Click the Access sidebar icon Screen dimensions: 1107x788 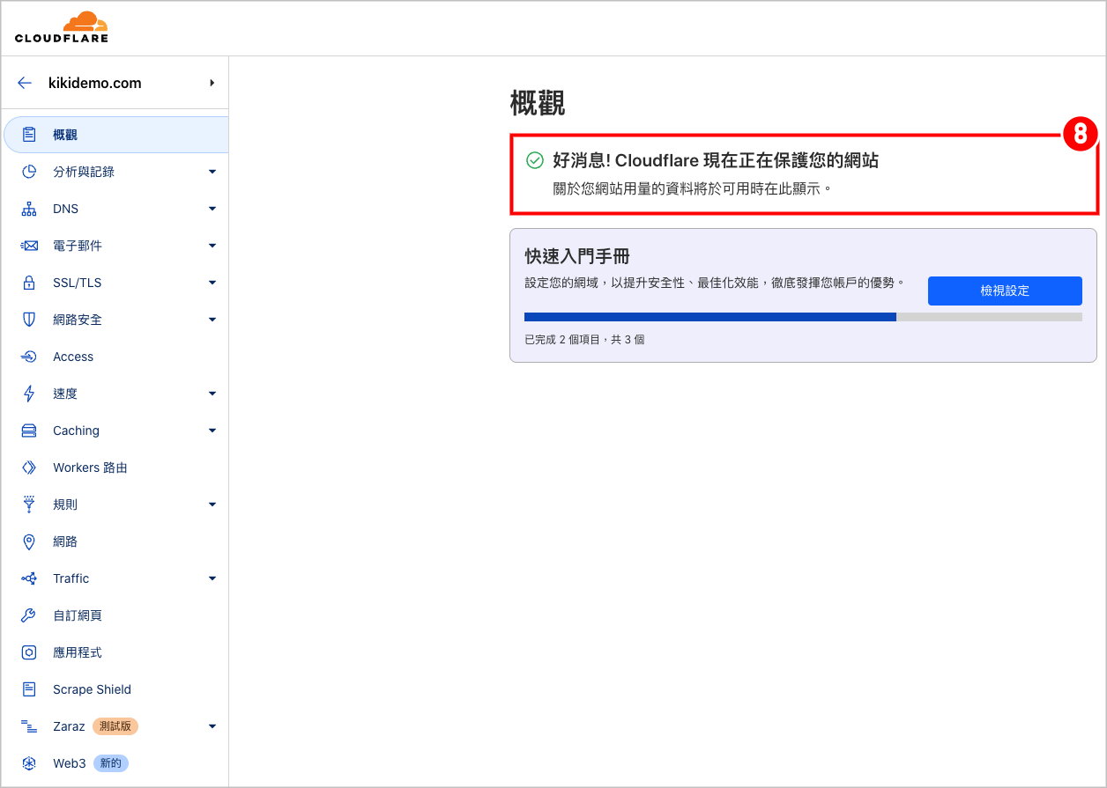29,357
